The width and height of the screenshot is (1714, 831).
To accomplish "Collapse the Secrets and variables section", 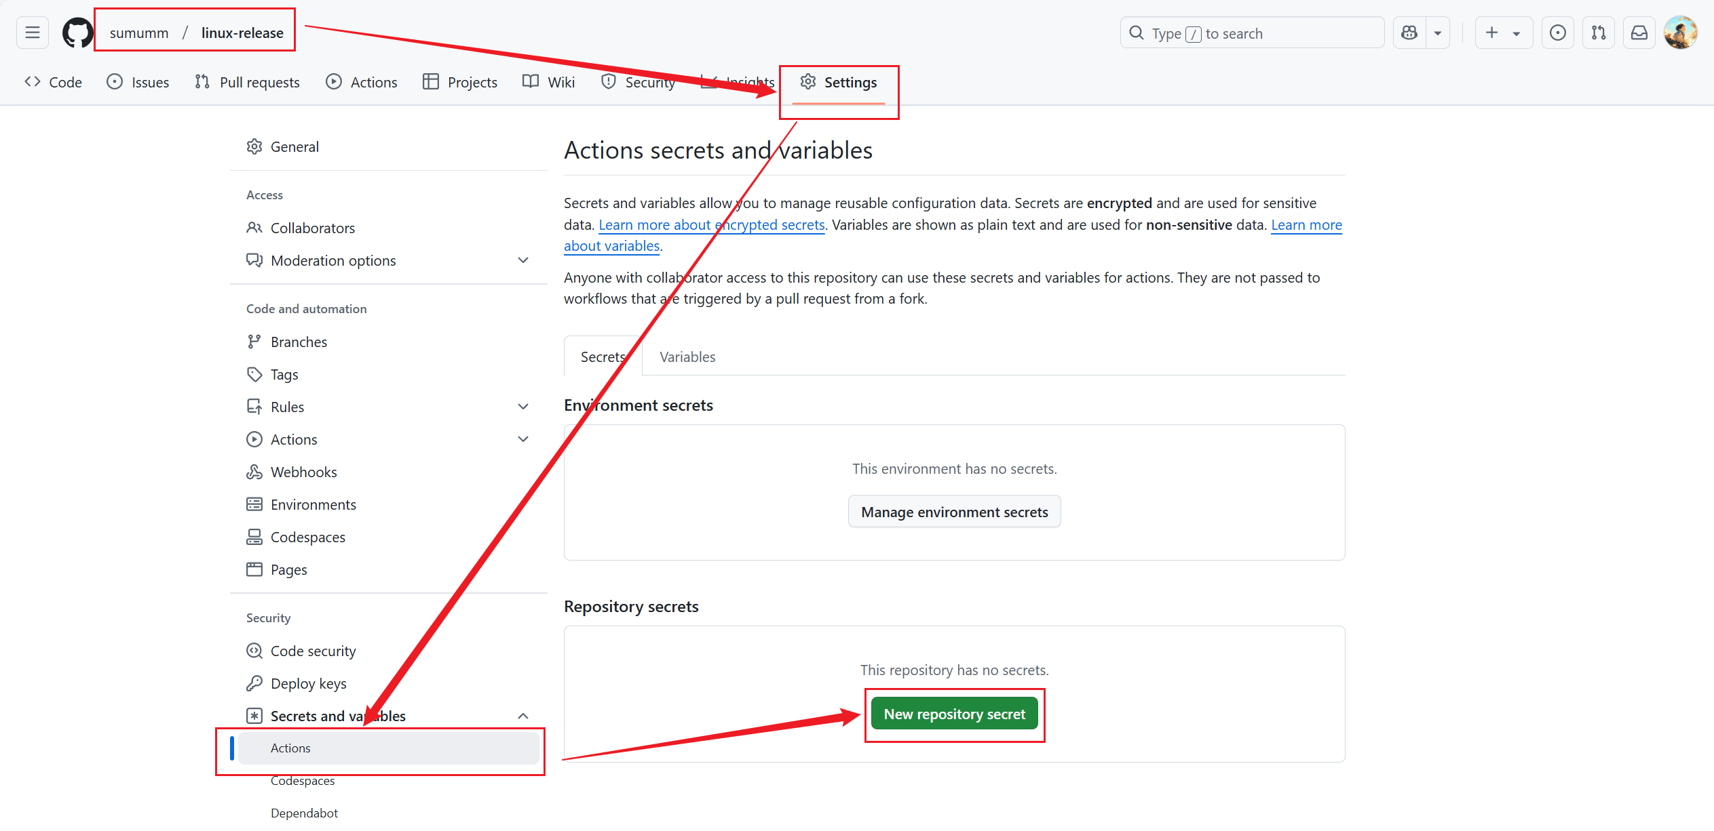I will click(x=523, y=716).
